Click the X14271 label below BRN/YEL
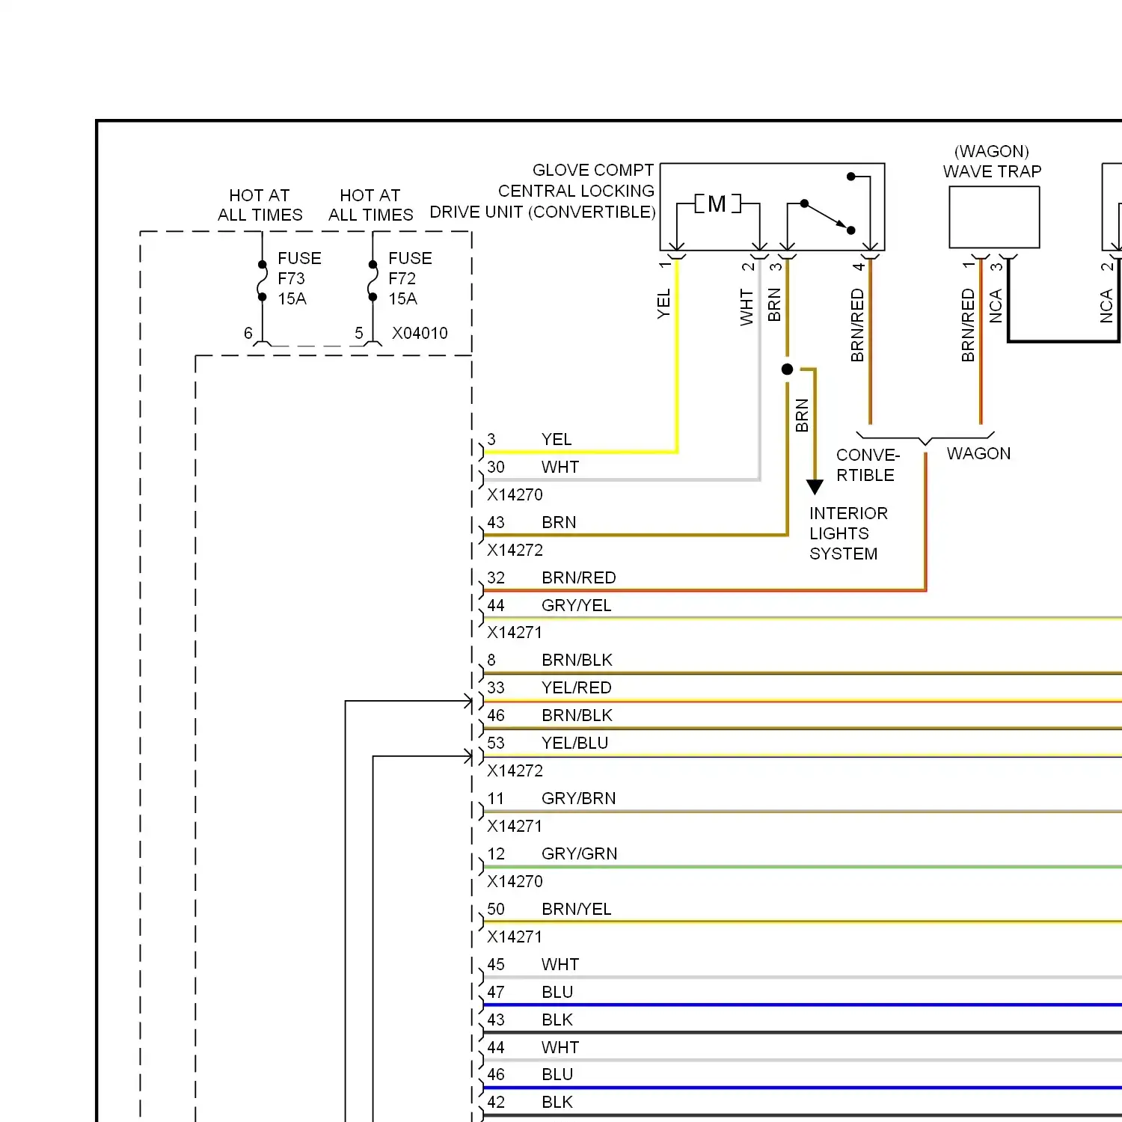This screenshot has width=1122, height=1122. coord(515,936)
